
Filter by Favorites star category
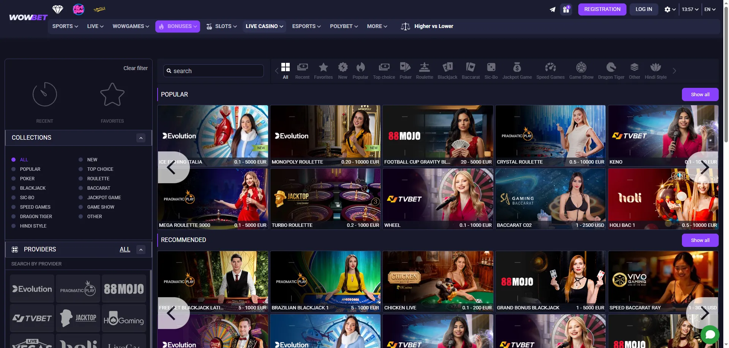pos(323,71)
